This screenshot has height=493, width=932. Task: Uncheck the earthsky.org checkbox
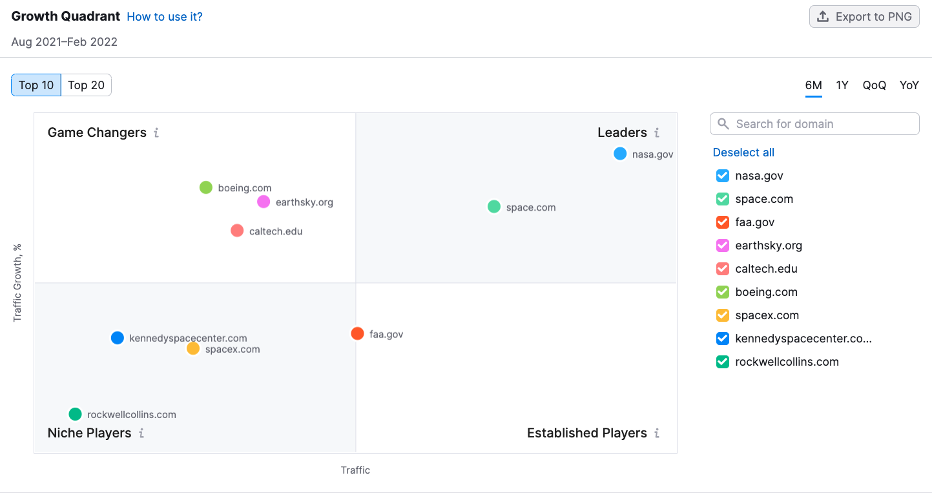point(723,246)
